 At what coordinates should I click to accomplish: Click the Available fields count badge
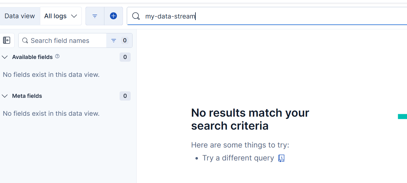coord(125,57)
